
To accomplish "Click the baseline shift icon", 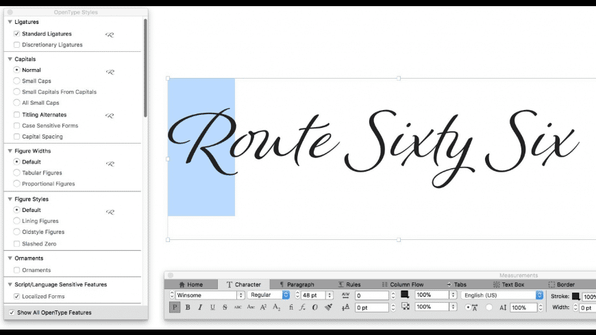I will tap(345, 307).
